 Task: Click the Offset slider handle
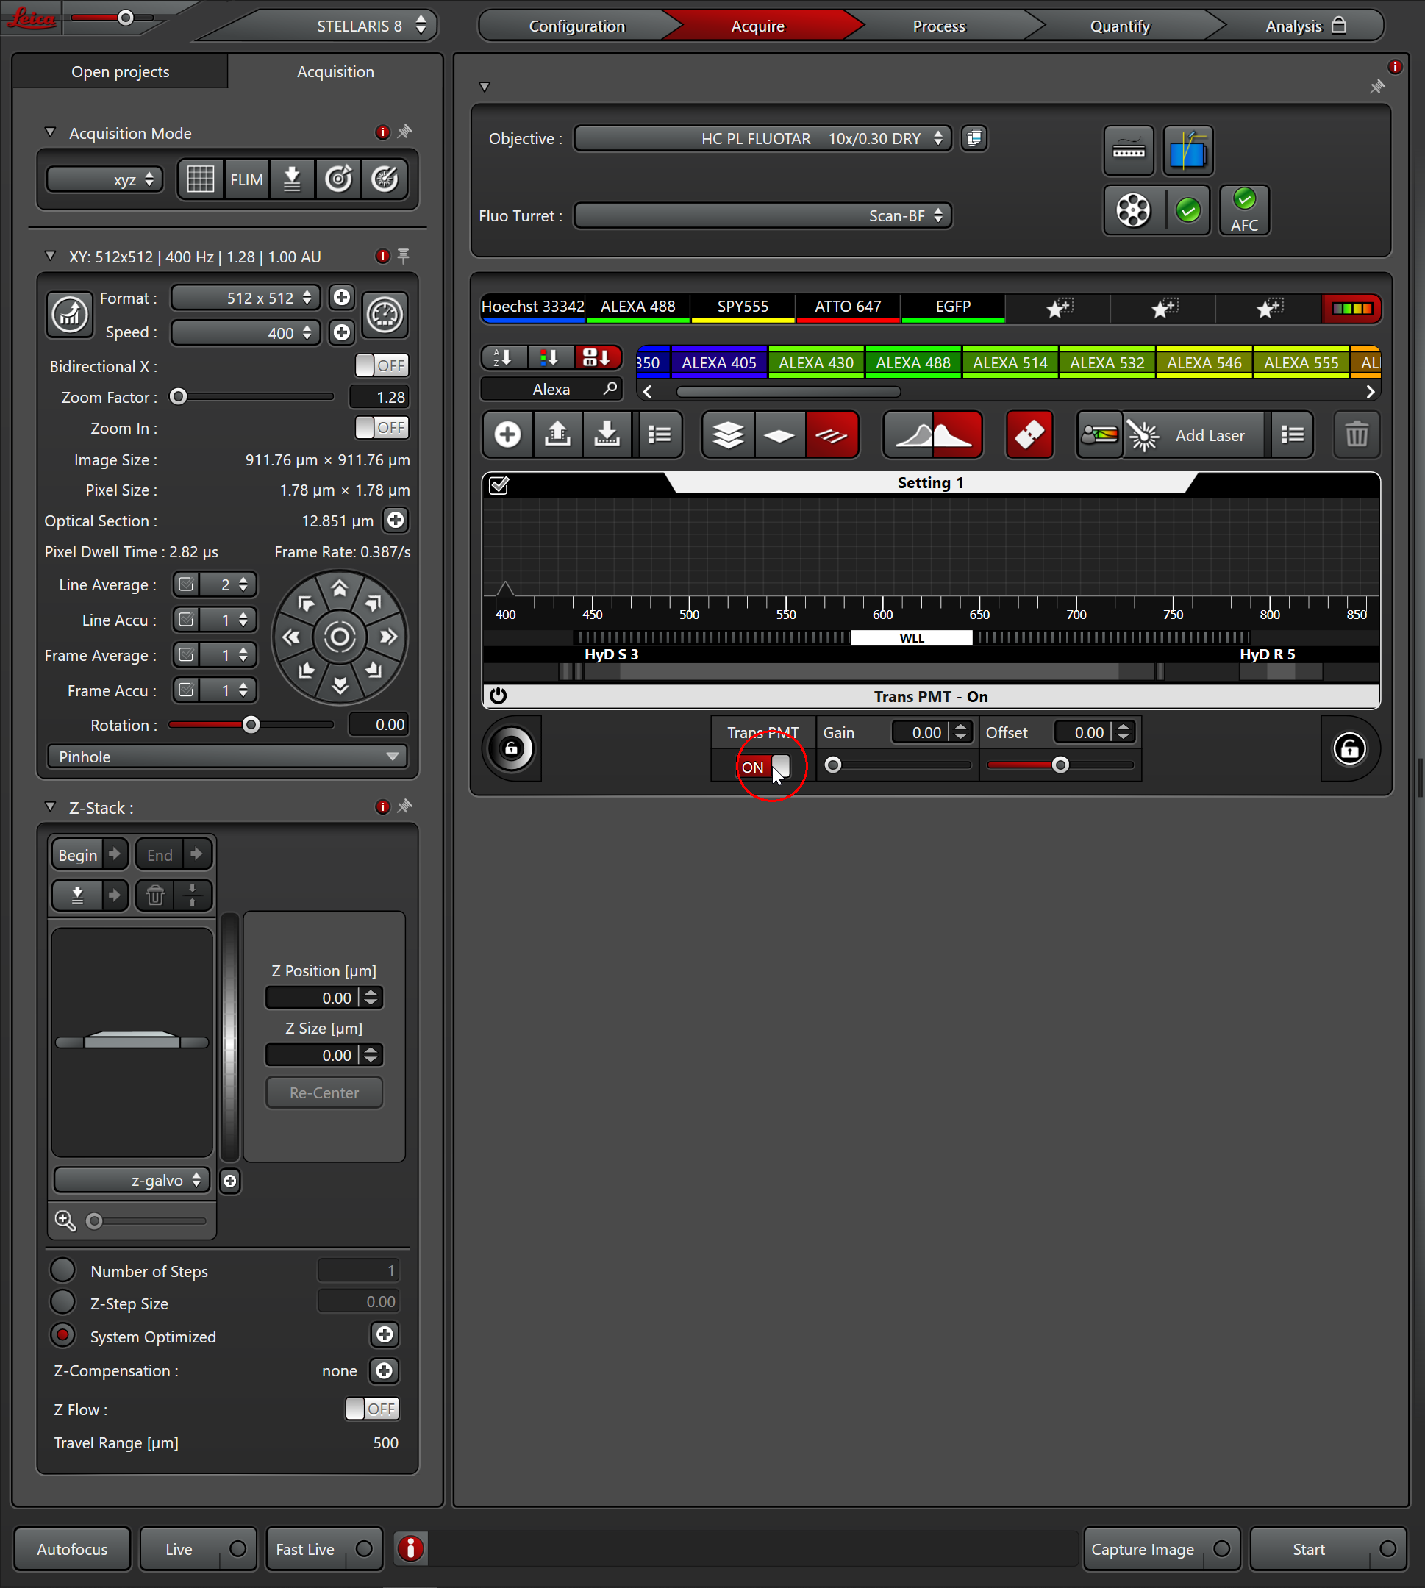(x=1060, y=765)
